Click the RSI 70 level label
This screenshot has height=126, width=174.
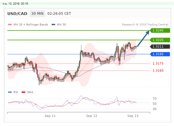(155, 99)
